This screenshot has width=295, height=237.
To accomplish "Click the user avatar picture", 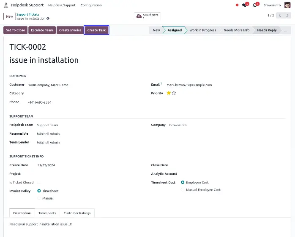I will pos(287,5).
